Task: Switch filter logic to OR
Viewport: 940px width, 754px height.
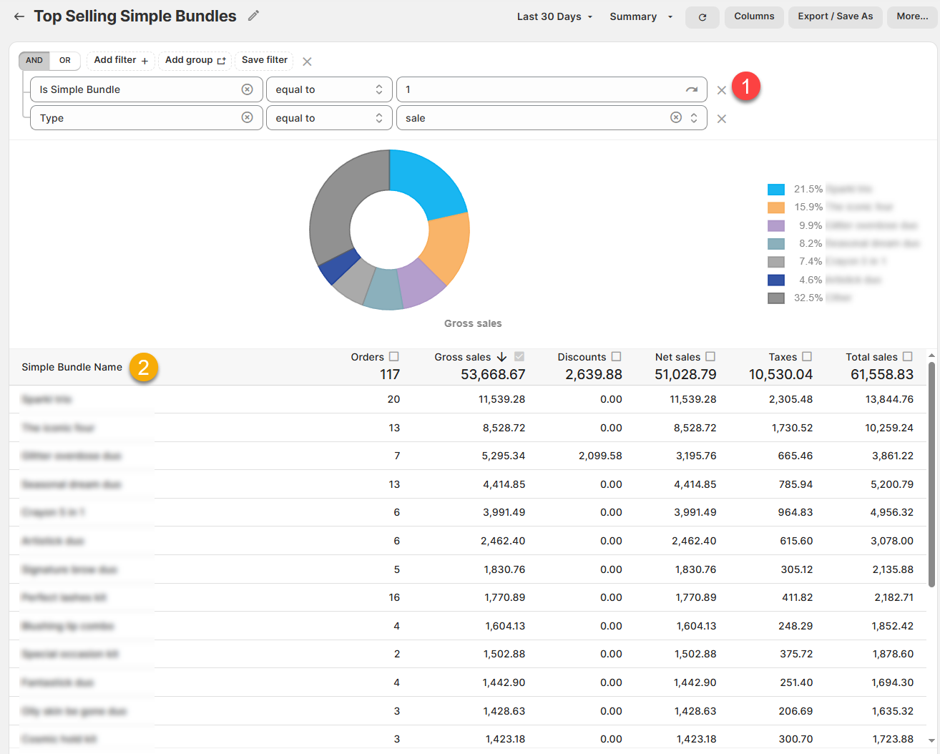Action: click(x=65, y=61)
